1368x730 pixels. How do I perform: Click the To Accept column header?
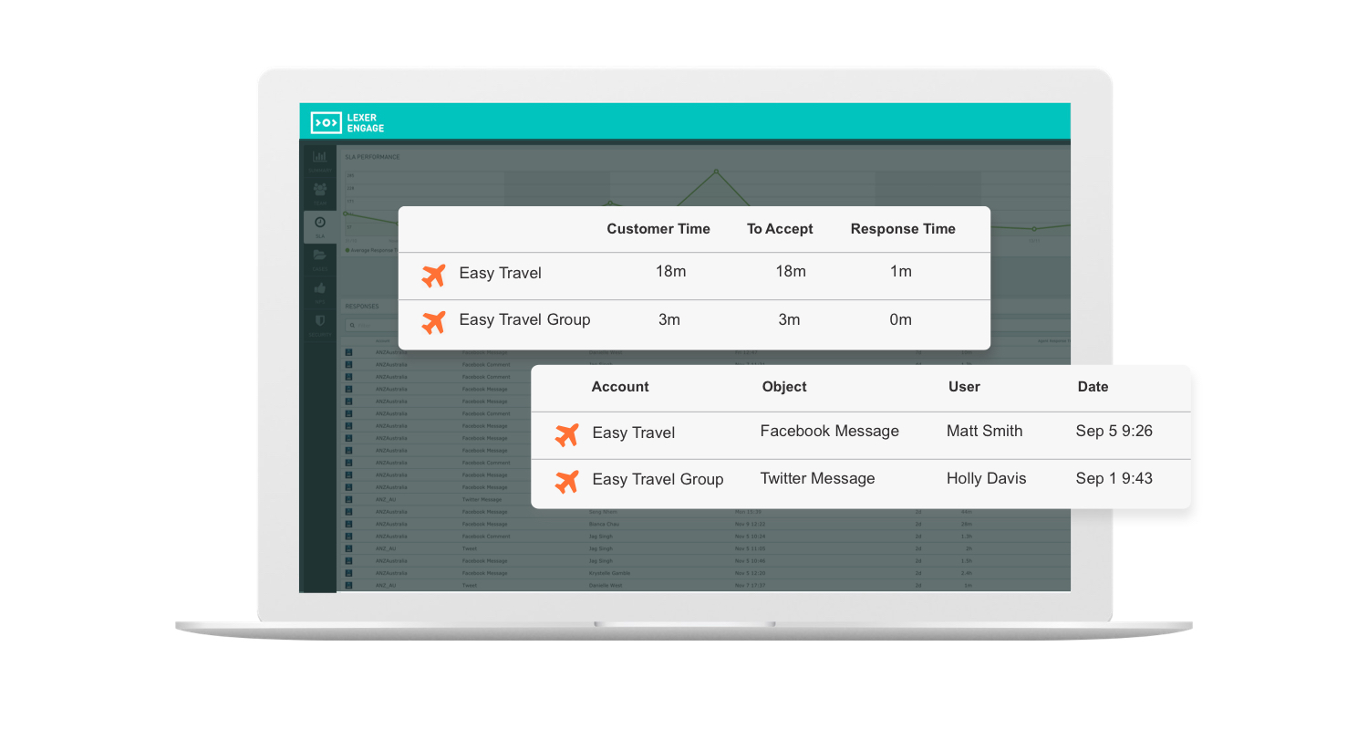click(780, 229)
